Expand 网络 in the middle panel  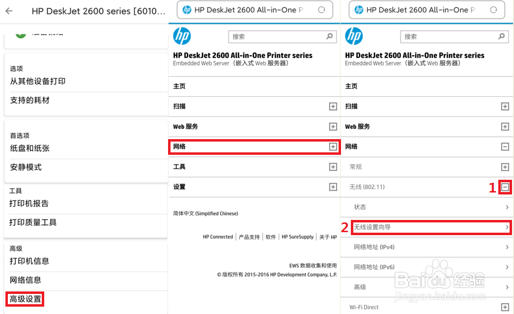coord(333,146)
